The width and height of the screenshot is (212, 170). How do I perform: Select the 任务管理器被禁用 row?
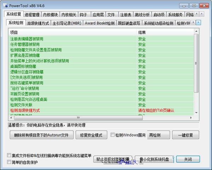pyautogui.click(x=101, y=44)
